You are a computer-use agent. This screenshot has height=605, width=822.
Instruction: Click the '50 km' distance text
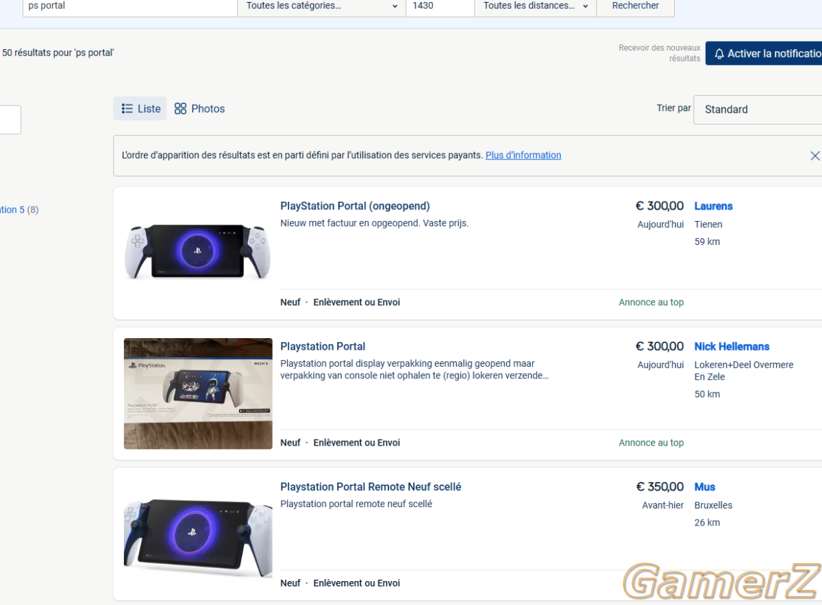(x=707, y=394)
